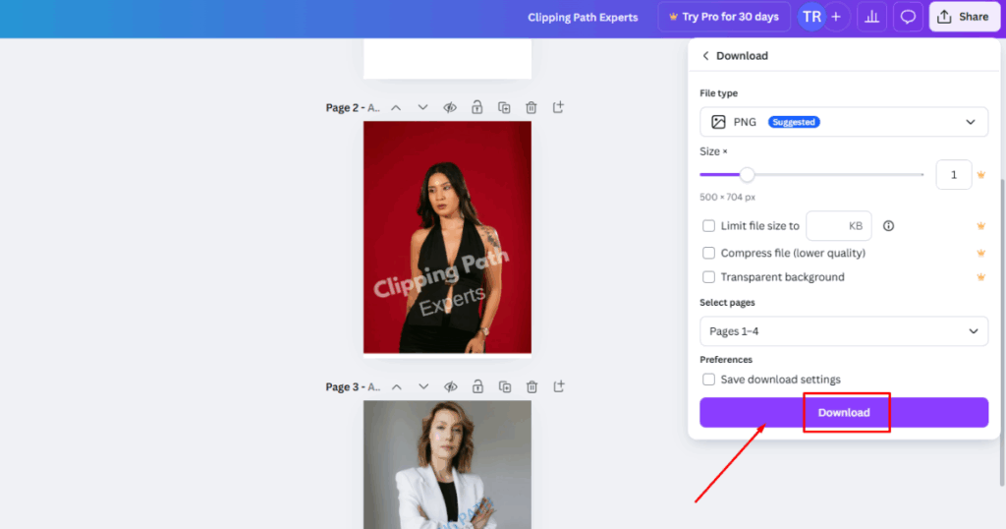Viewport: 1006px width, 529px height.
Task: Click the Size slider handle
Action: (x=747, y=175)
